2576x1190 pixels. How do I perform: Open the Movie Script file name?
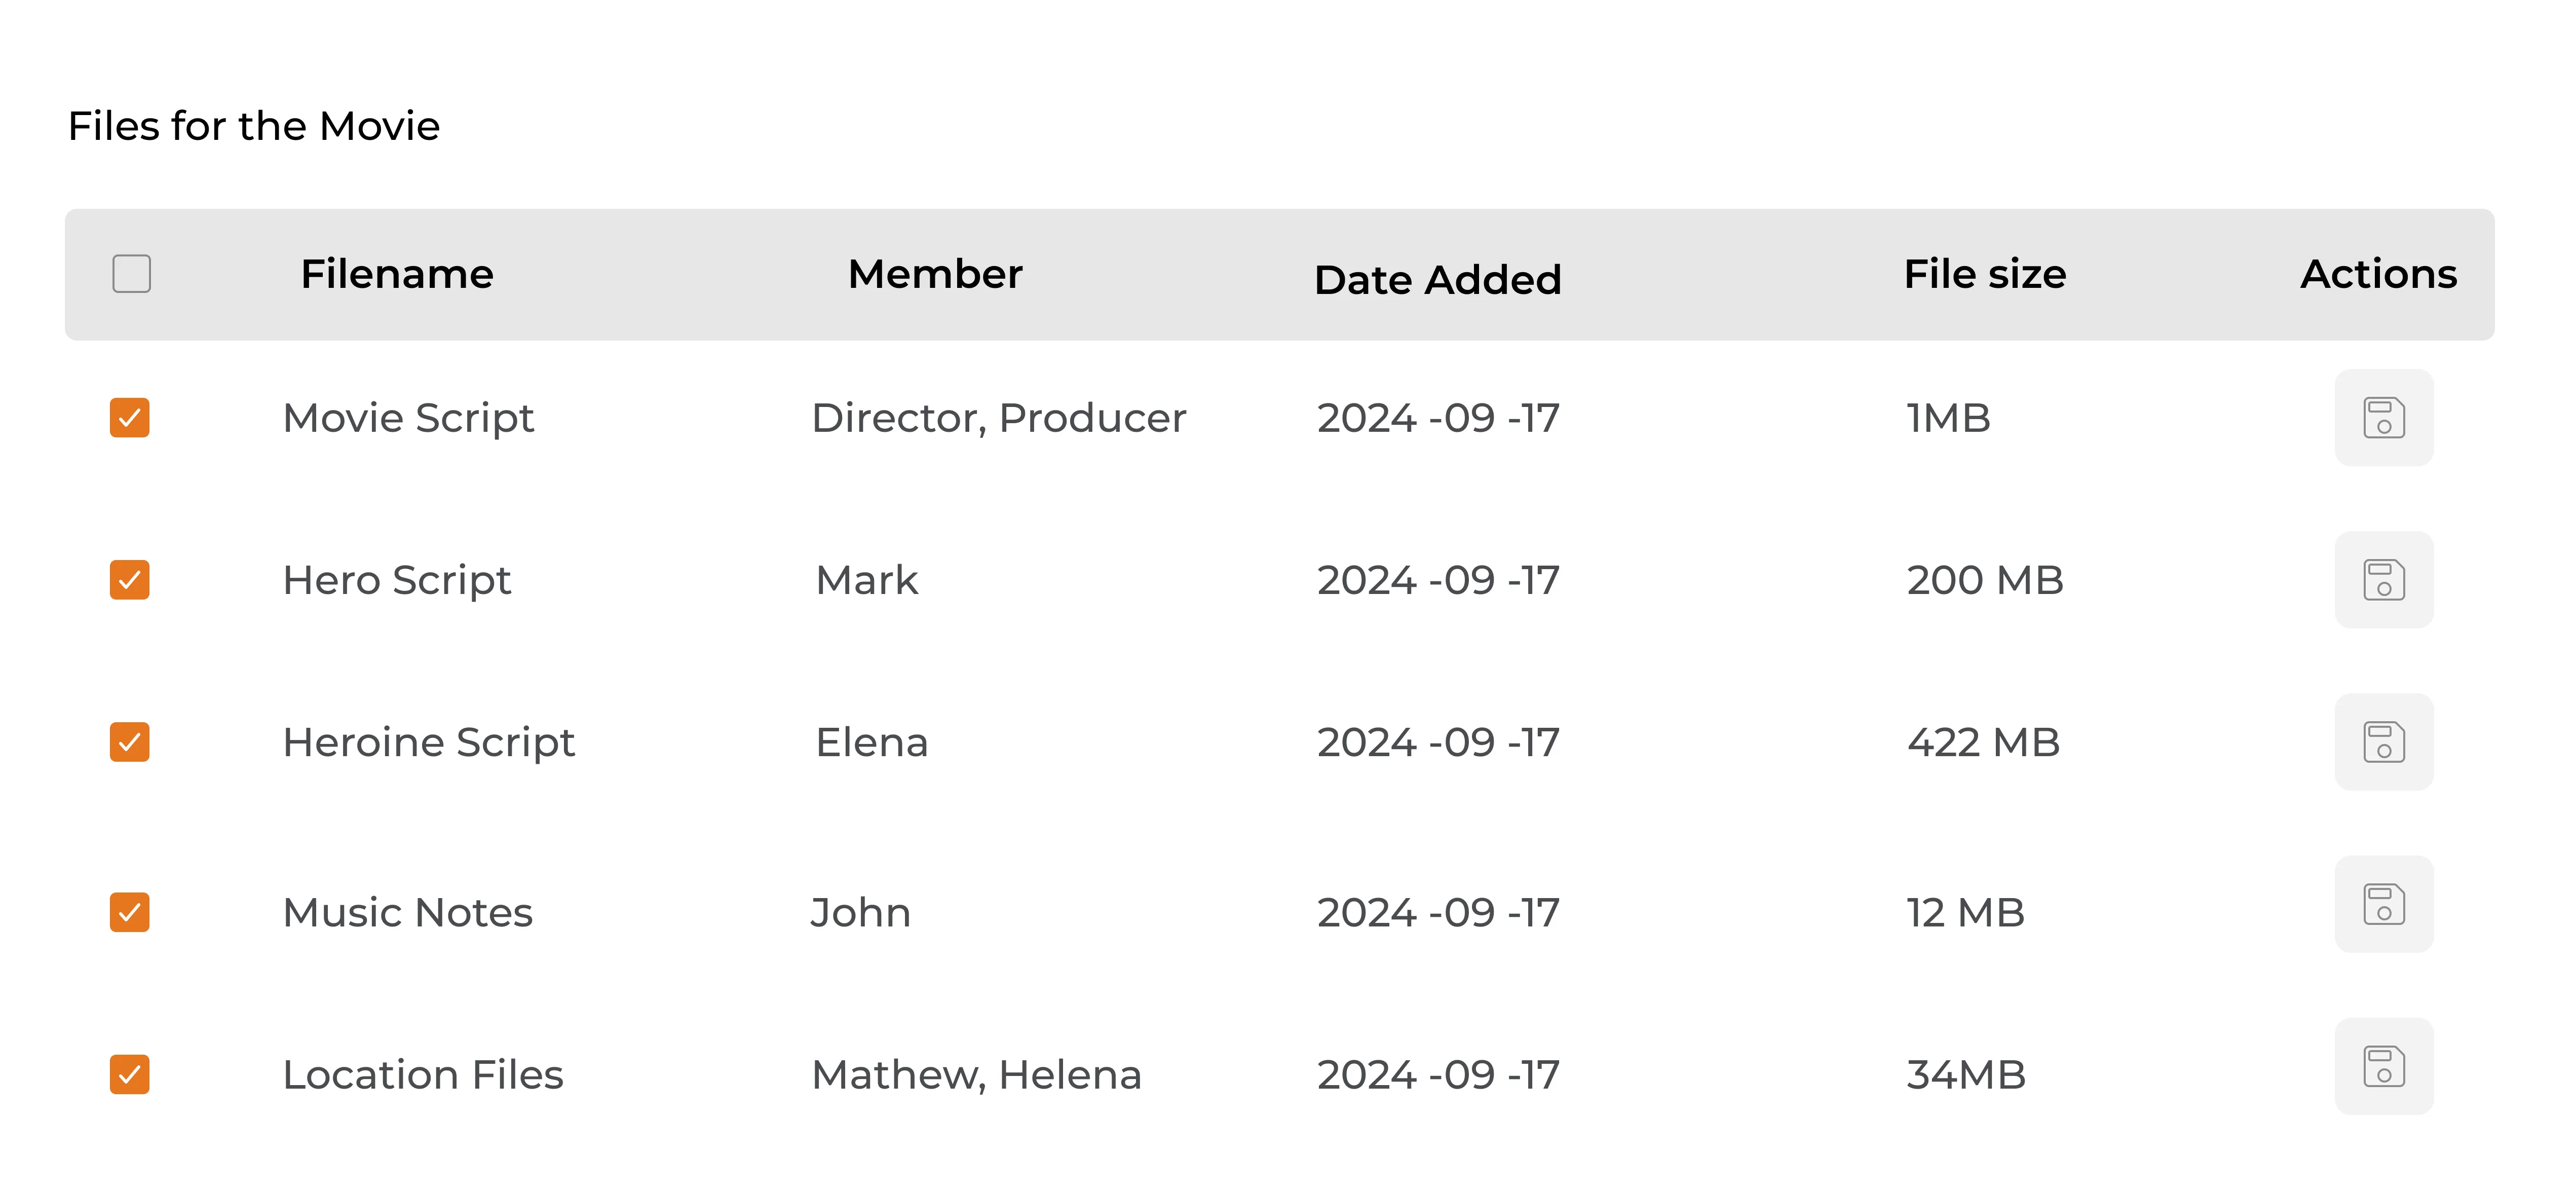[408, 418]
